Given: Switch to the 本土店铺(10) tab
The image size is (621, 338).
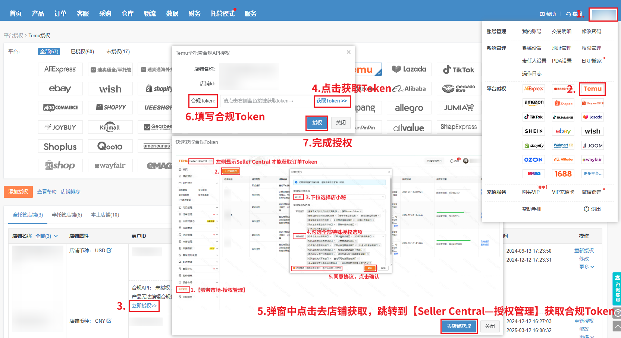Looking at the screenshot, I should pyautogui.click(x=105, y=215).
